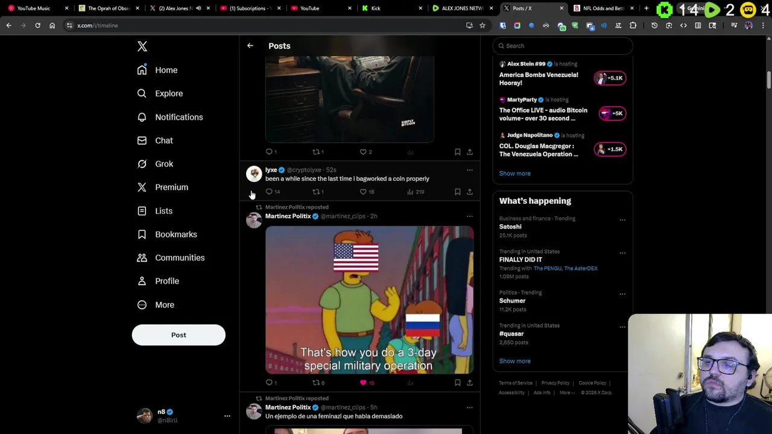Click the X Search field
This screenshot has height=434, width=772.
pos(563,46)
